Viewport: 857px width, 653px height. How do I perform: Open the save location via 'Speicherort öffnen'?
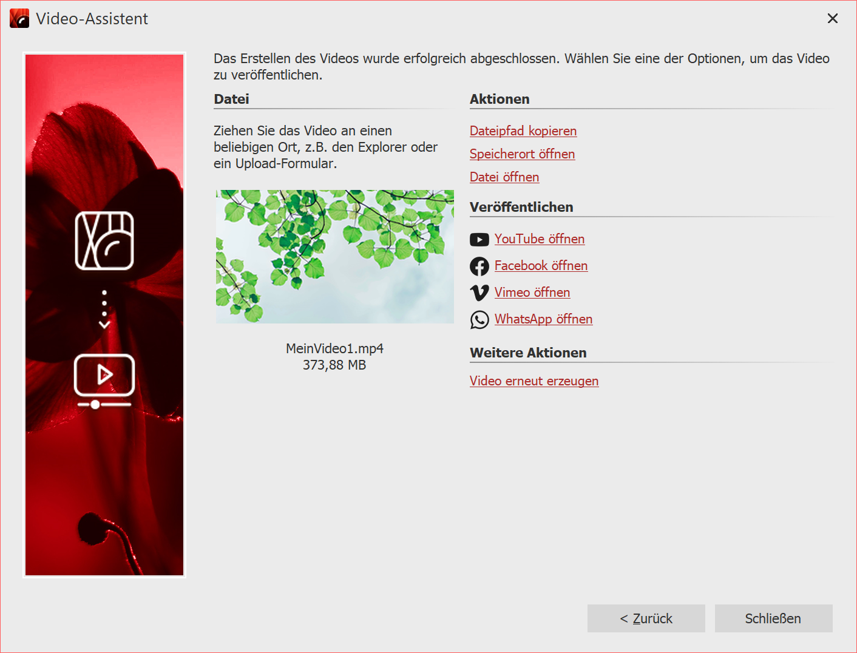click(x=522, y=154)
